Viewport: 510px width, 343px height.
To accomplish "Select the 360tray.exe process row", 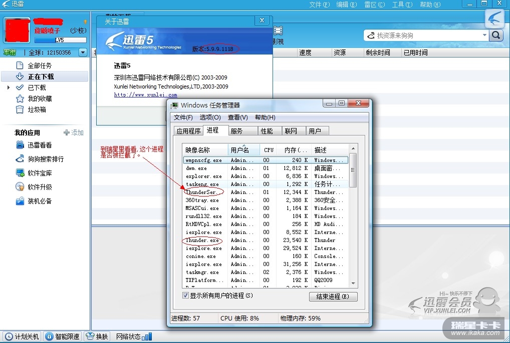I will [x=266, y=200].
